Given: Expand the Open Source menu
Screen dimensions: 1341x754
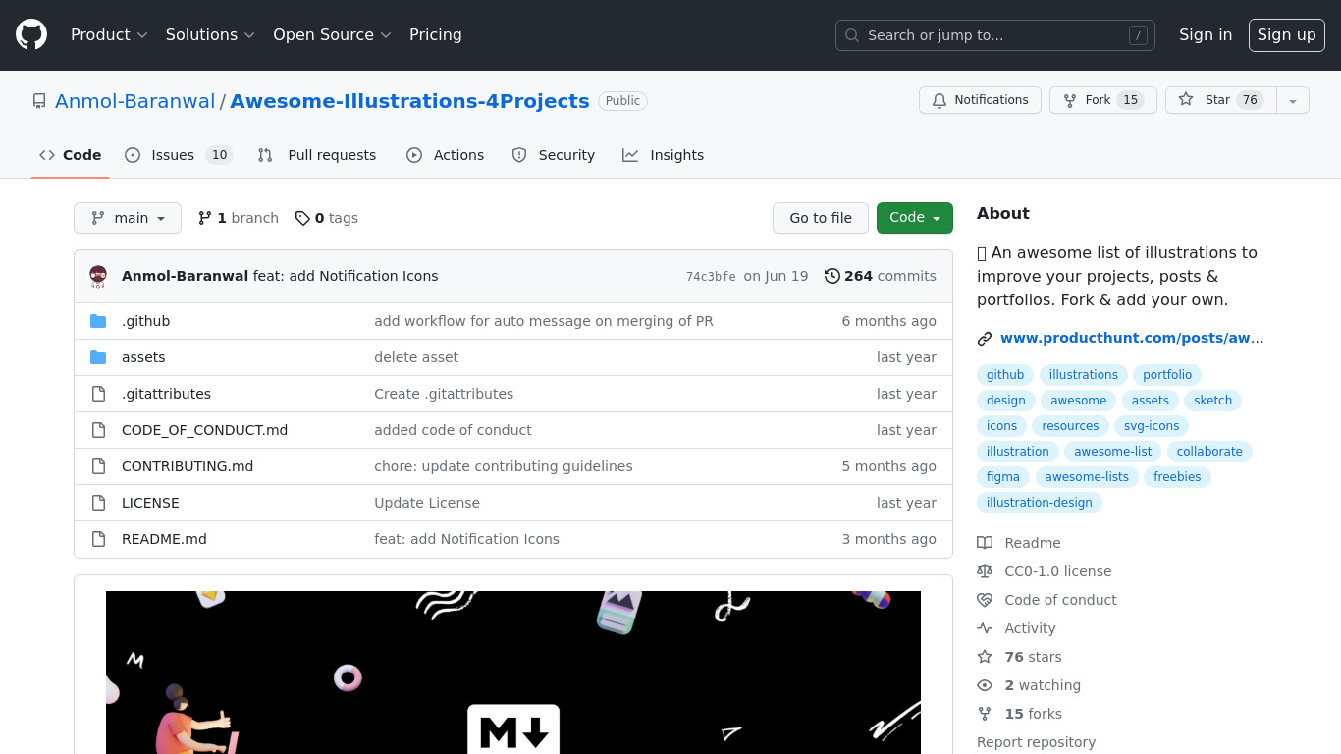Looking at the screenshot, I should 332,35.
